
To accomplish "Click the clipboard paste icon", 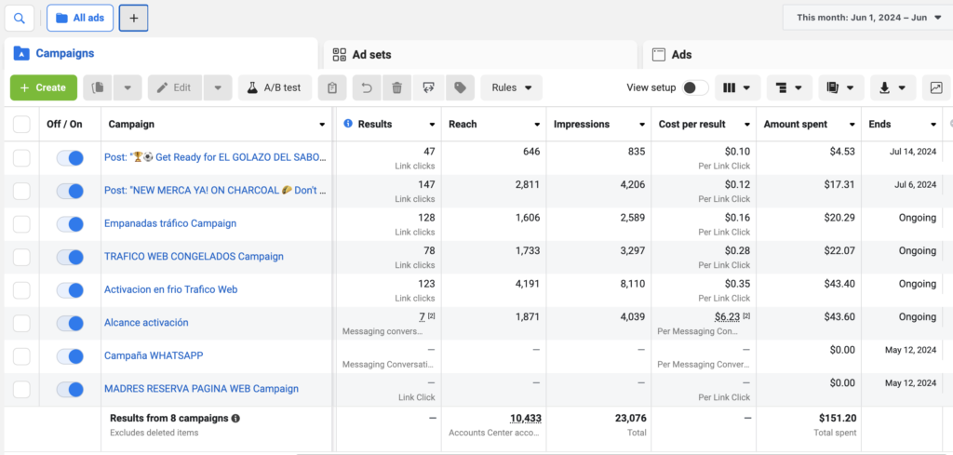I will [332, 87].
